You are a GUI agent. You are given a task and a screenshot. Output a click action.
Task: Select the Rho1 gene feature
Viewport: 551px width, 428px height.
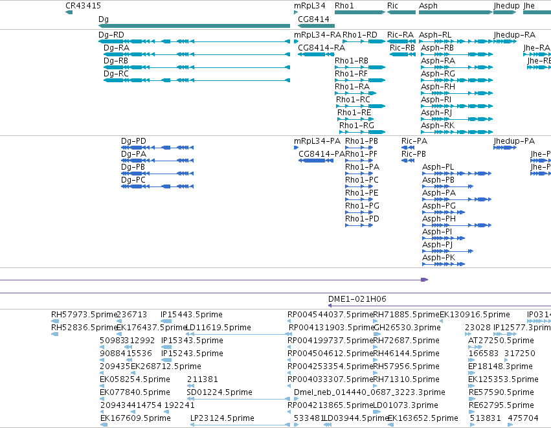coord(360,12)
